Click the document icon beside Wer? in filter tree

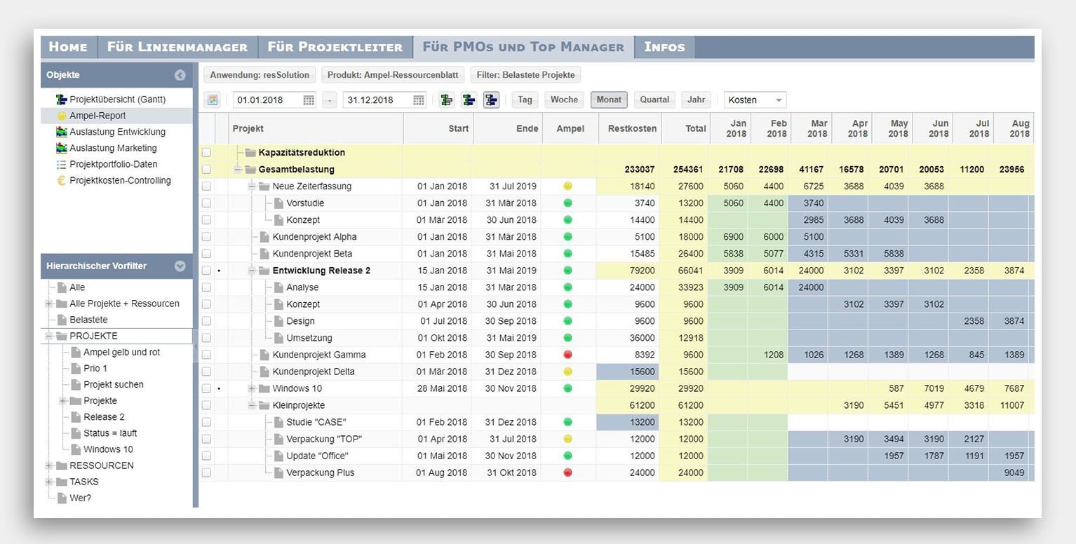click(x=62, y=498)
